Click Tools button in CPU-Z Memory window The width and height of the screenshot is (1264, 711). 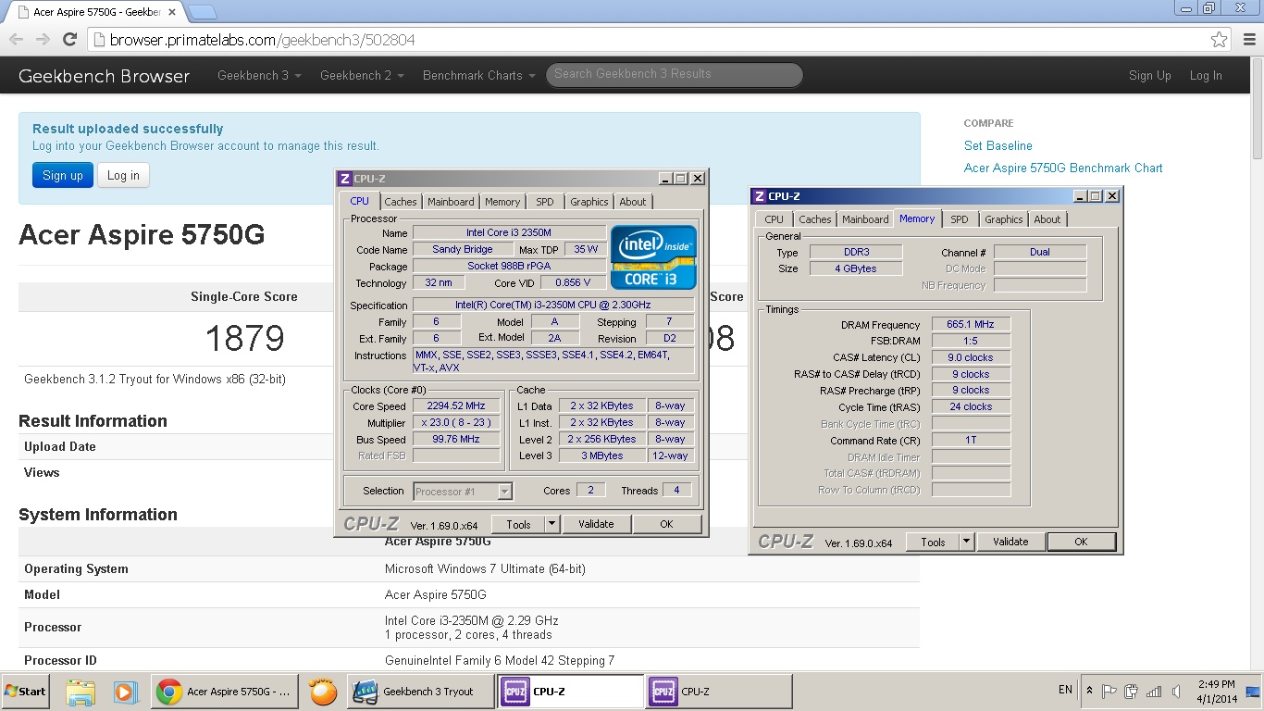click(933, 542)
